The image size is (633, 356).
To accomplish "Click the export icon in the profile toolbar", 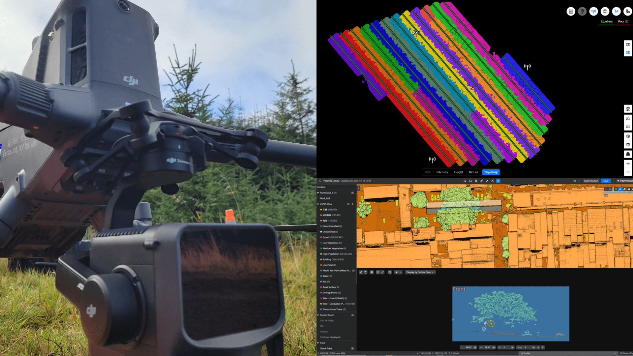I will click(x=390, y=272).
